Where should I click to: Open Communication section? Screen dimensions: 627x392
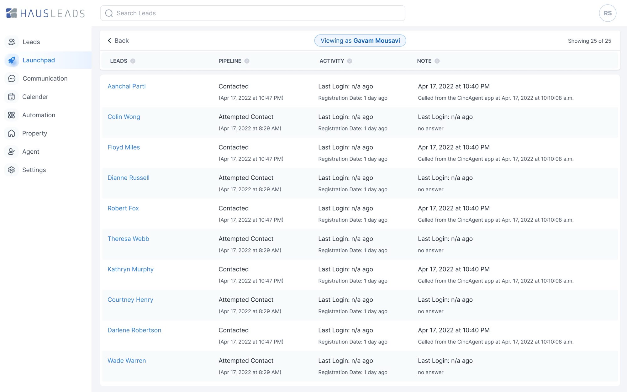click(x=46, y=78)
